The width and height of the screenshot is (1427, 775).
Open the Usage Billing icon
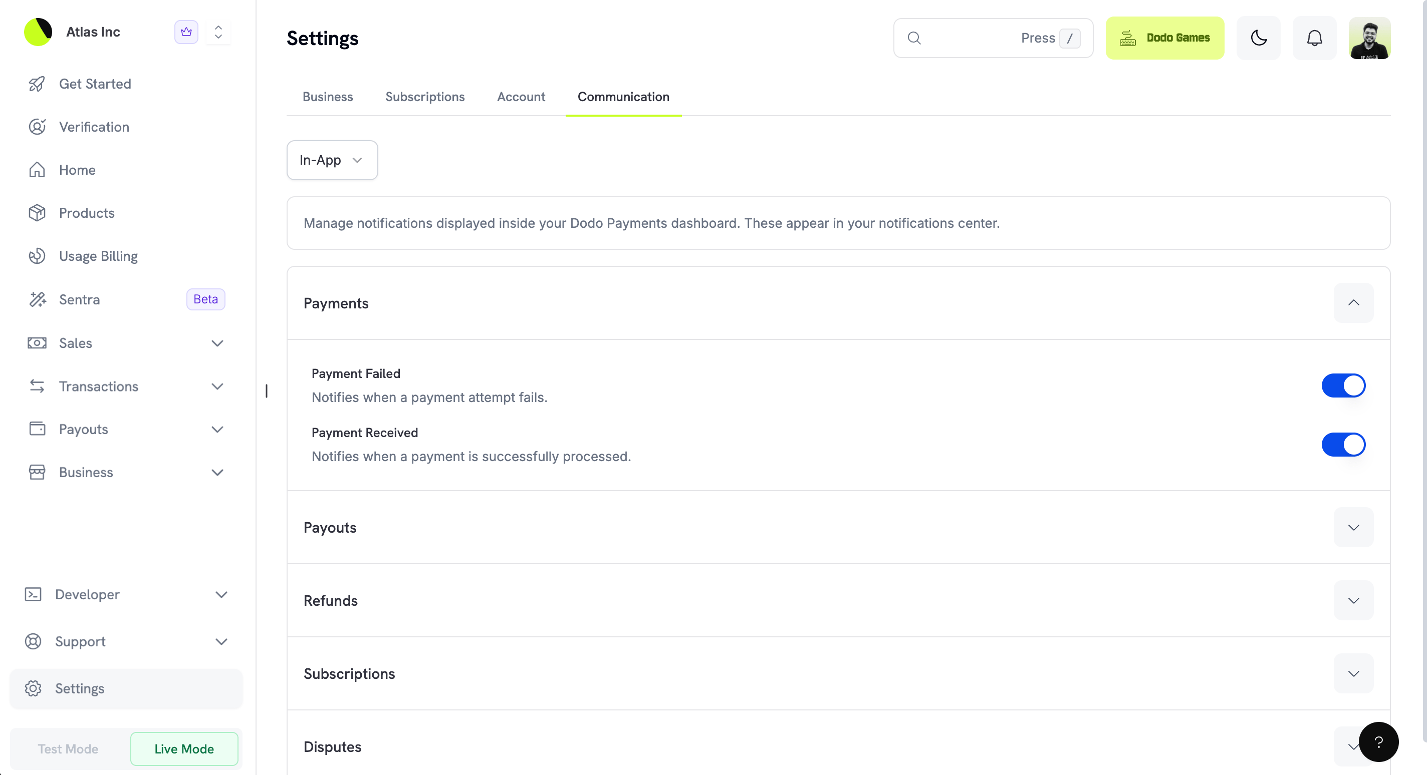[37, 256]
